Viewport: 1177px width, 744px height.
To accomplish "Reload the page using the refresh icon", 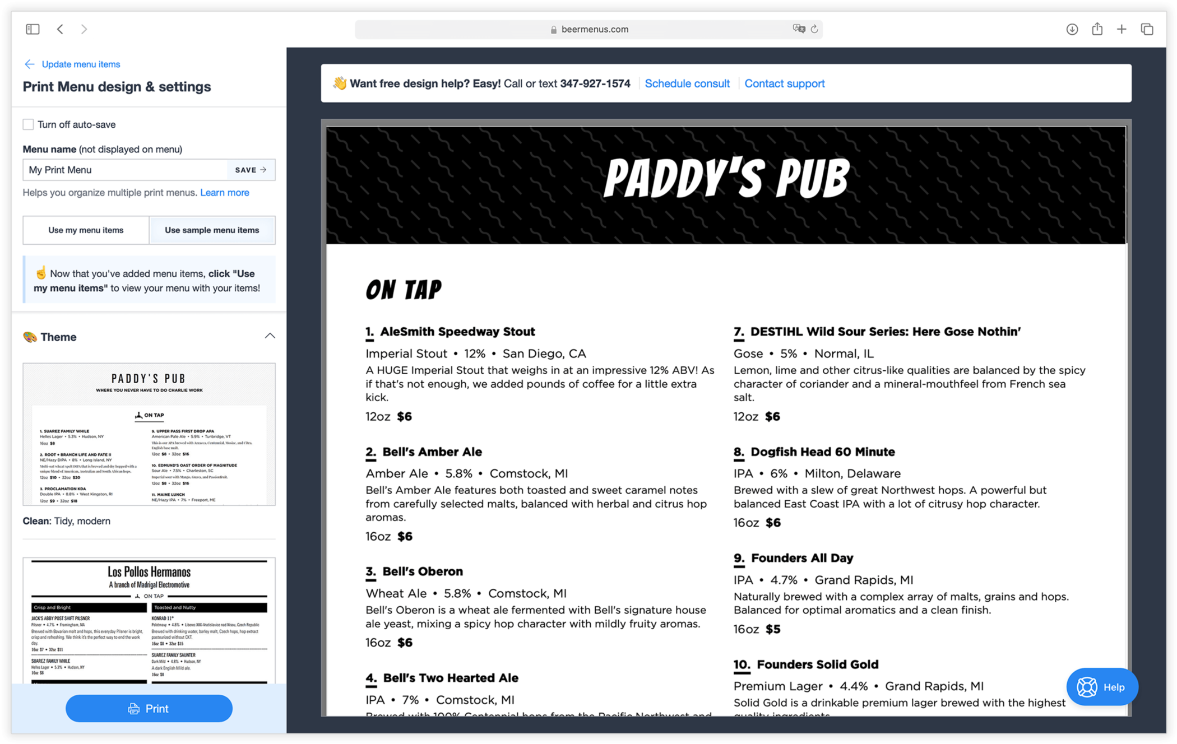I will click(x=814, y=29).
